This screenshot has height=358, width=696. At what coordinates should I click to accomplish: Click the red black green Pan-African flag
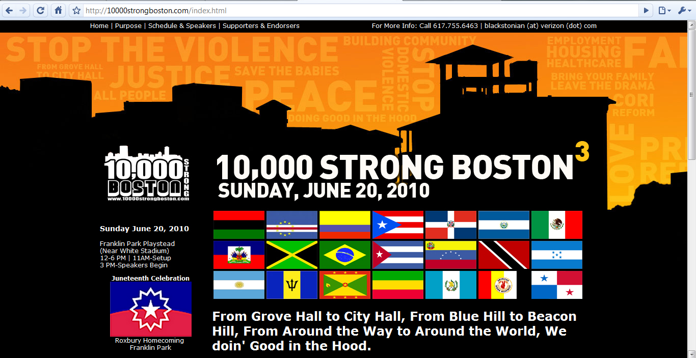[239, 225]
